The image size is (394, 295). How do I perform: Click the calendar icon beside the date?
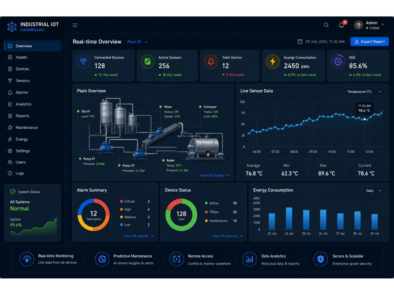pyautogui.click(x=300, y=41)
